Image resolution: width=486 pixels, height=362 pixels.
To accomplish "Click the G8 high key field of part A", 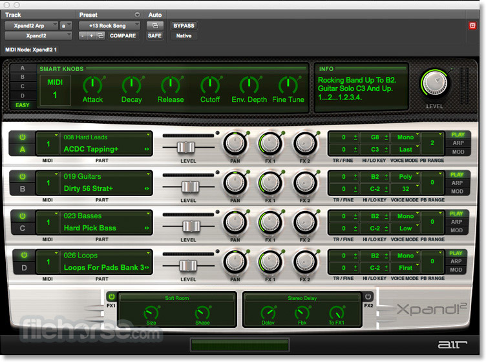I will pyautogui.click(x=375, y=137).
